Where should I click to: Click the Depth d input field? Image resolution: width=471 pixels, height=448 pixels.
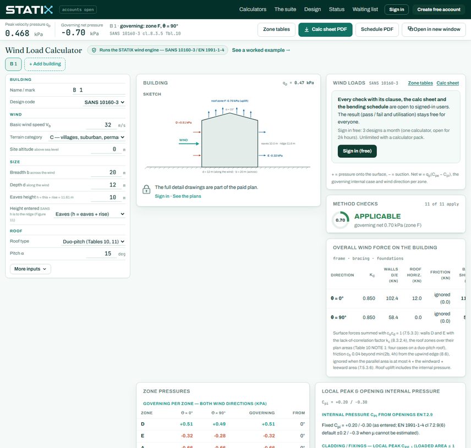106,185
